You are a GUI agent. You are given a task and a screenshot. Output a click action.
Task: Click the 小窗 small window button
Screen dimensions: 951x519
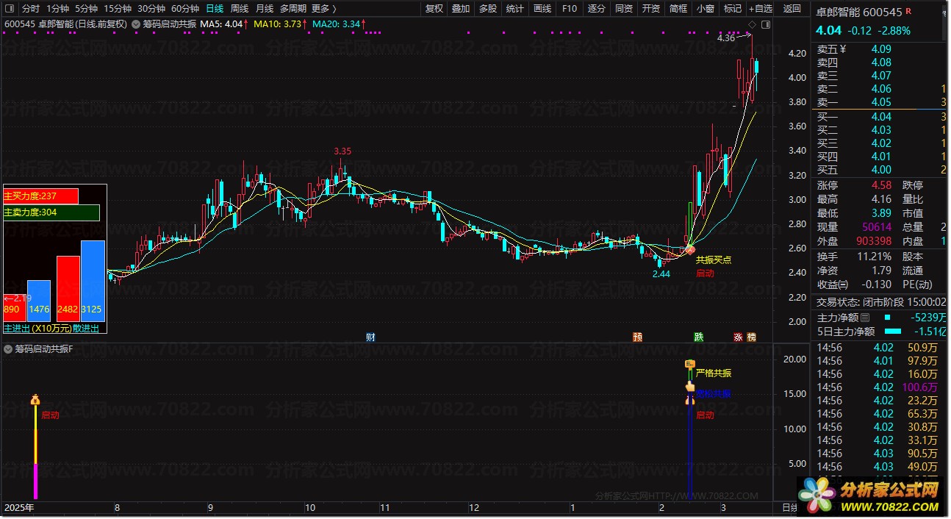pyautogui.click(x=706, y=9)
